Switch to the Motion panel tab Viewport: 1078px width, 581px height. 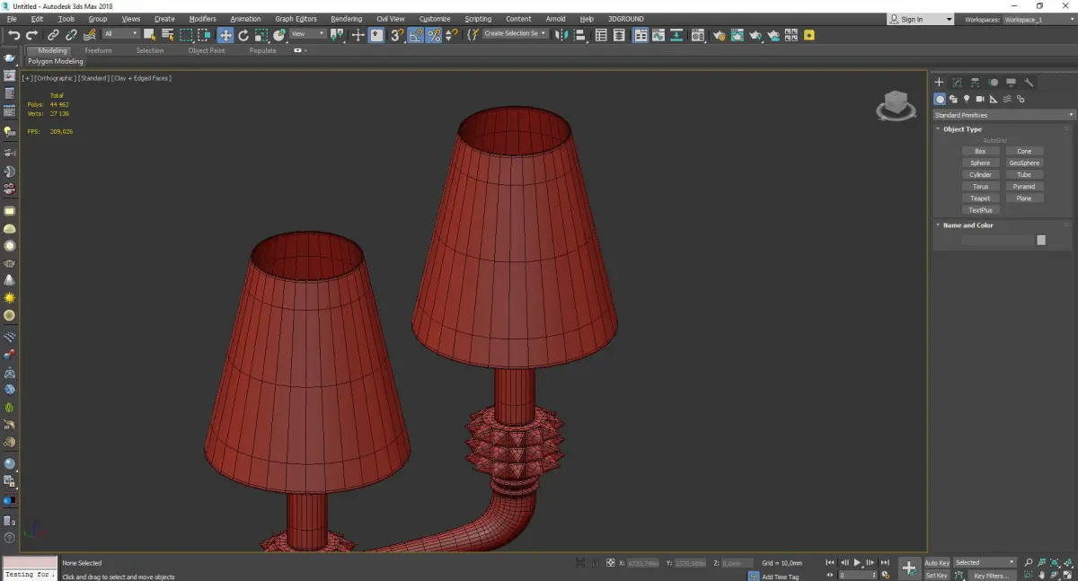click(993, 83)
